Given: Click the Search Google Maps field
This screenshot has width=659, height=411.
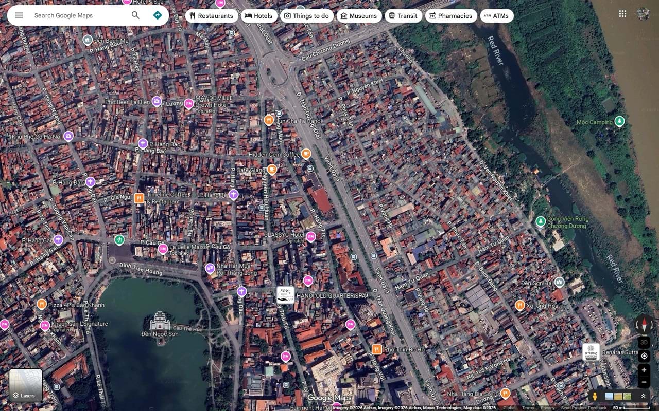Looking at the screenshot, I should click(x=77, y=15).
